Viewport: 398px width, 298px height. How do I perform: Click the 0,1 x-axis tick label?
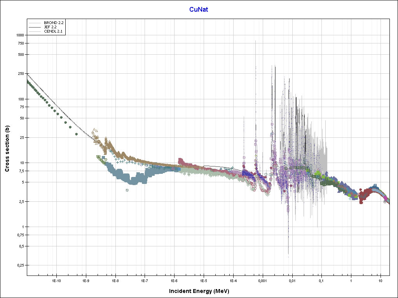coord(321,280)
